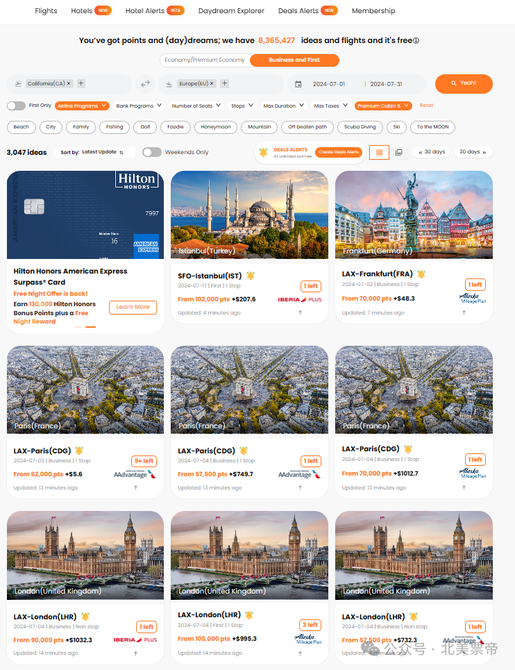
Task: Select the grid view layout icon
Action: pos(379,152)
